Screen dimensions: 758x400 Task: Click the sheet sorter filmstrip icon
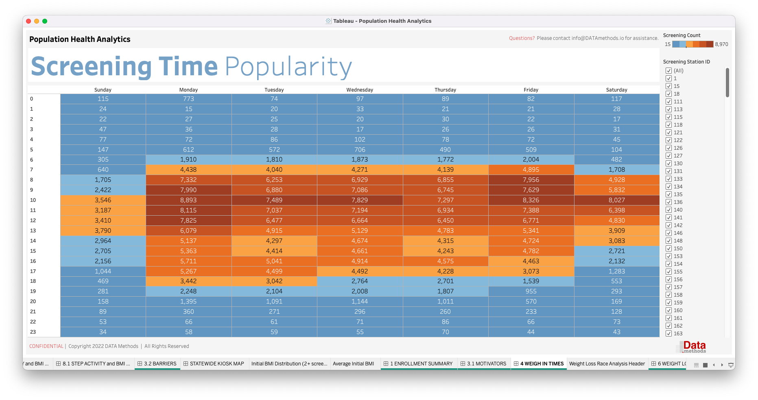point(696,365)
